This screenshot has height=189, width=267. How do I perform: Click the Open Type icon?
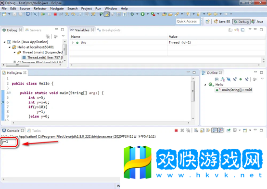pos(165,14)
